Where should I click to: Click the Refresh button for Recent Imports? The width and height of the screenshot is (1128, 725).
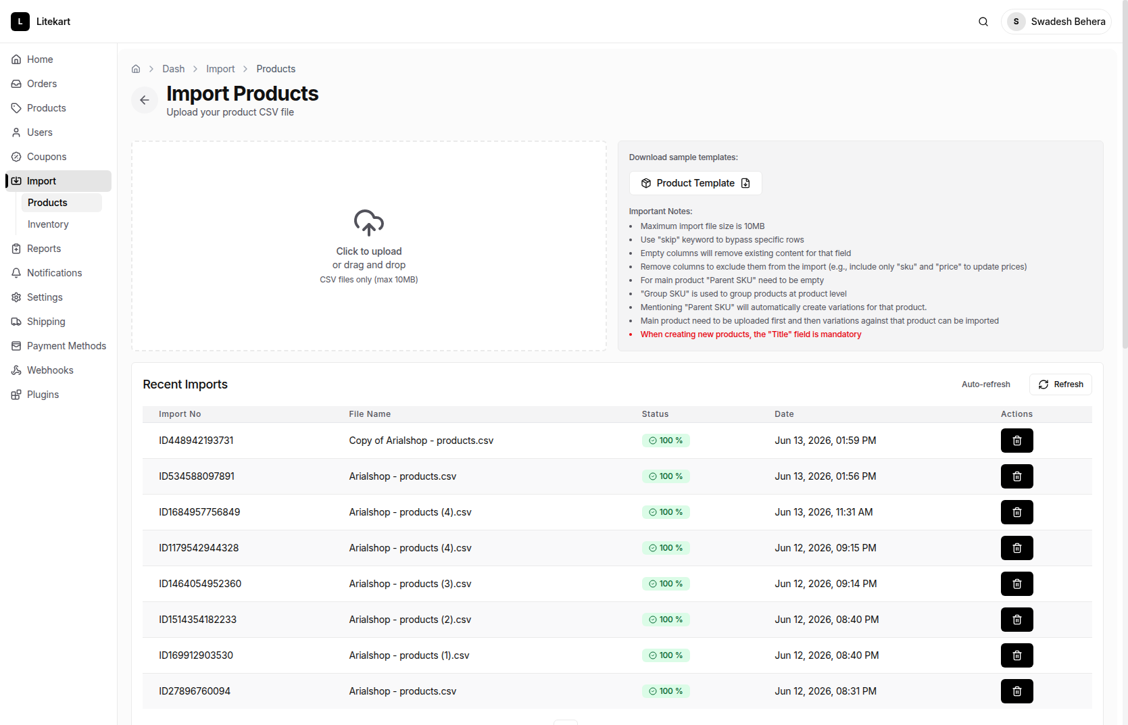click(1060, 384)
